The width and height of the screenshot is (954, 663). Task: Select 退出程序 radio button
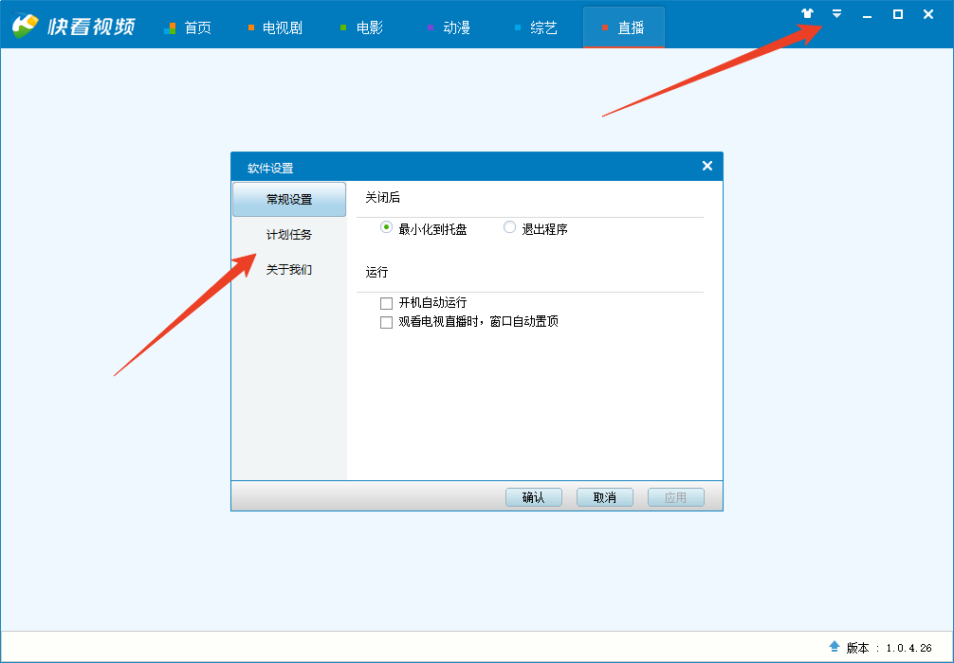[510, 227]
